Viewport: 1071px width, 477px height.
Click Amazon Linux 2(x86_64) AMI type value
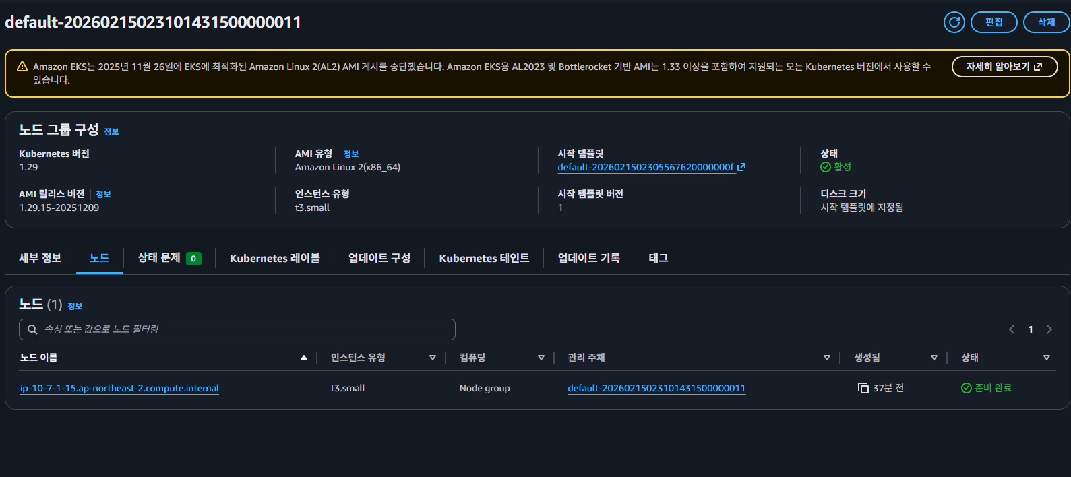coord(348,167)
